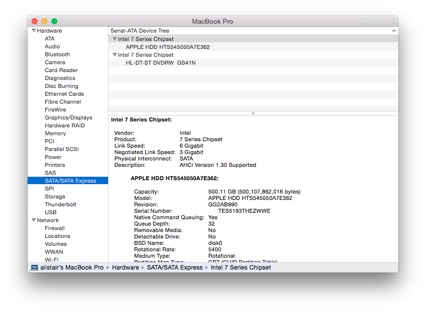The height and width of the screenshot is (312, 426).
Task: Select Volumes under Network
Action: pos(56,244)
